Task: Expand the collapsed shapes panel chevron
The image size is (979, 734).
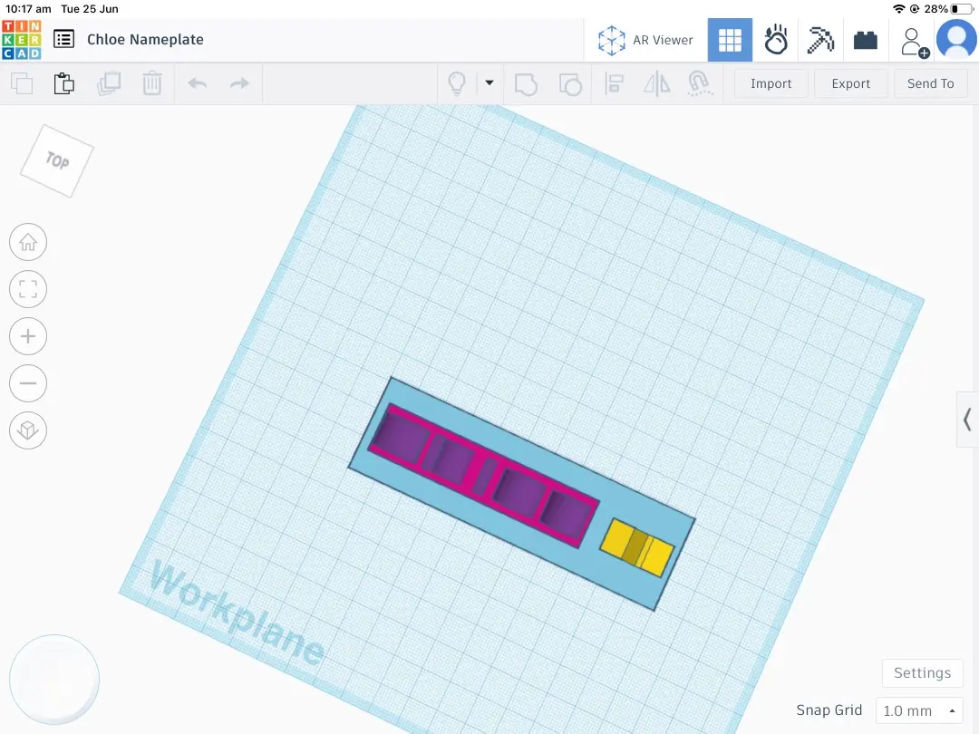Action: pos(967,420)
